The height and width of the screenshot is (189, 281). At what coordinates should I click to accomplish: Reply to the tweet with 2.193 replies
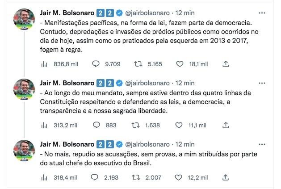(95, 178)
